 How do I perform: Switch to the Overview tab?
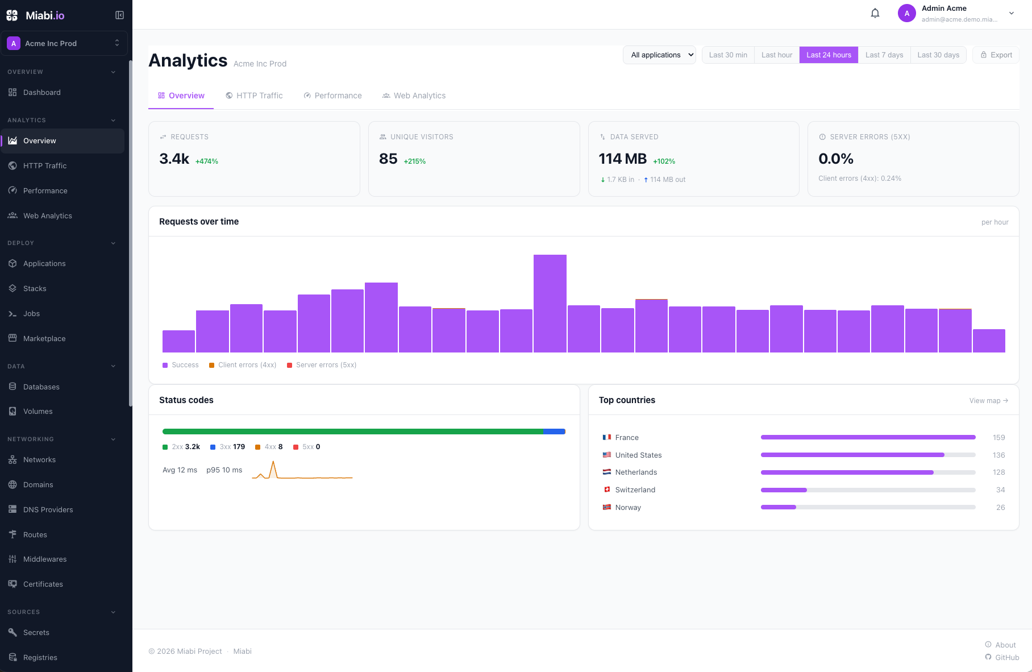pyautogui.click(x=181, y=96)
